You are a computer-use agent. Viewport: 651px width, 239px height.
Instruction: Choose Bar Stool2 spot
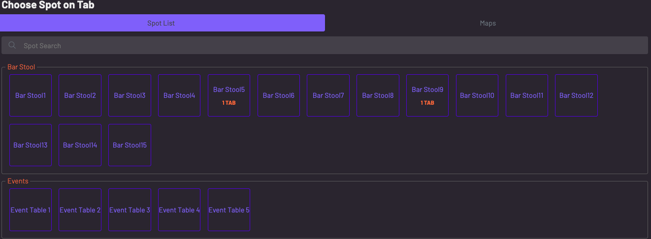coord(80,95)
